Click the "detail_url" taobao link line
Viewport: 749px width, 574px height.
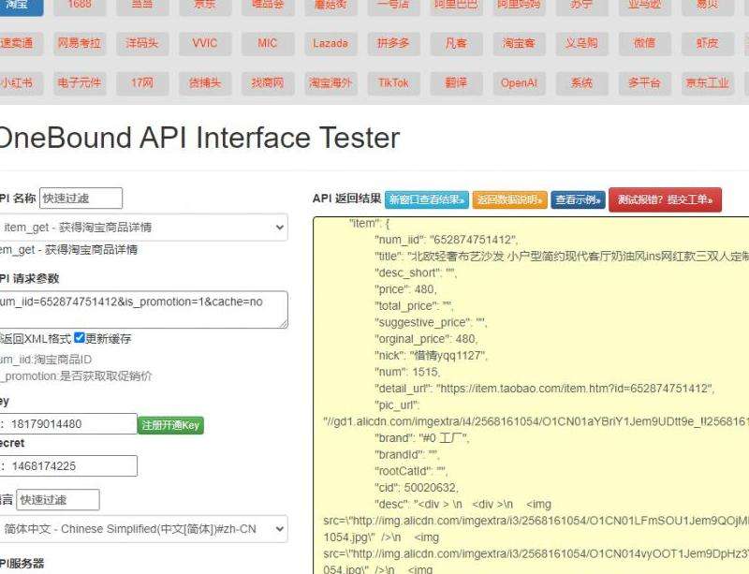click(x=545, y=389)
